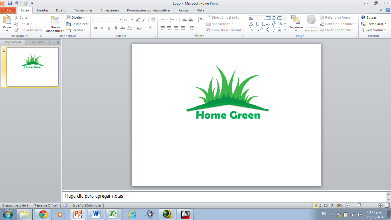This screenshot has height=220, width=391.
Task: Open Google Chrome from taskbar
Action: point(43,214)
